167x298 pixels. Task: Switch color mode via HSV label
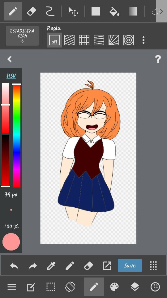tap(11, 76)
